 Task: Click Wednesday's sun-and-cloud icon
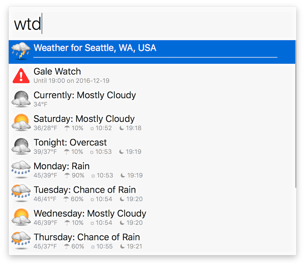(21, 217)
